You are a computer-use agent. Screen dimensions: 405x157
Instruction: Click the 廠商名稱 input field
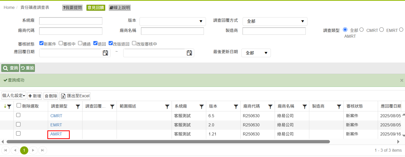pos(172,31)
